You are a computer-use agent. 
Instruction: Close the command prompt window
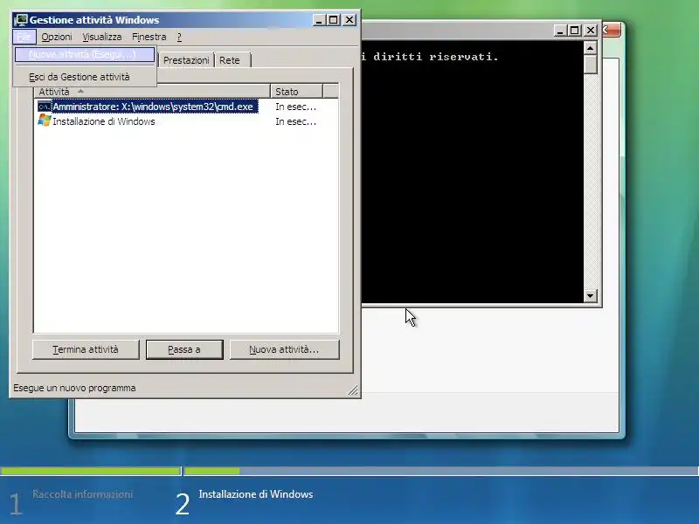click(x=591, y=31)
